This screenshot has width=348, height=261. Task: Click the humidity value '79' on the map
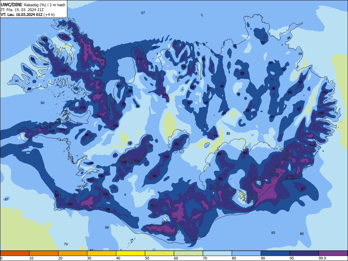(66, 244)
